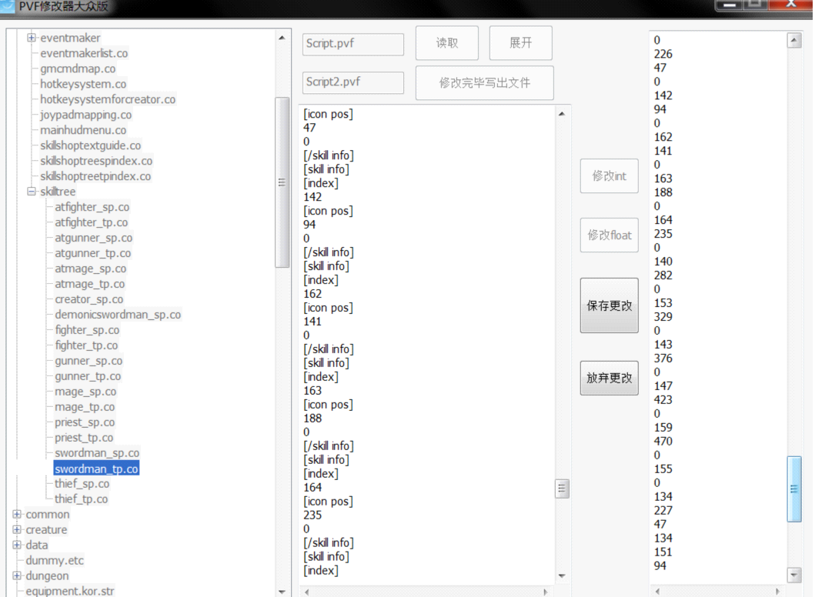
Task: Expand the creature folder node
Action: 17,530
